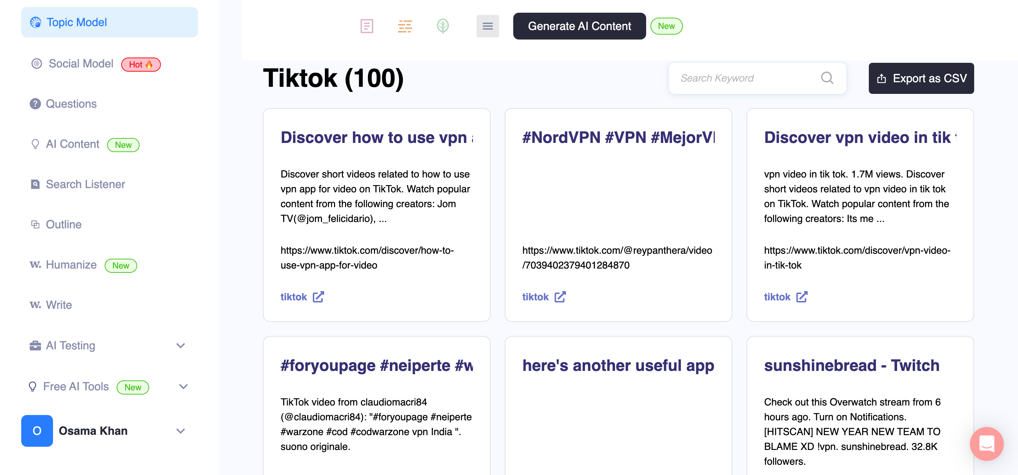Open the Outline page
1018x475 pixels.
click(x=64, y=224)
